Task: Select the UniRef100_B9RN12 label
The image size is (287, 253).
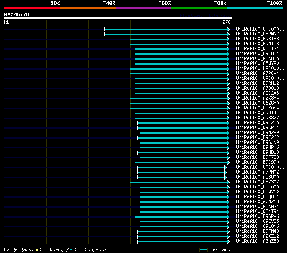Action: [x=257, y=83]
